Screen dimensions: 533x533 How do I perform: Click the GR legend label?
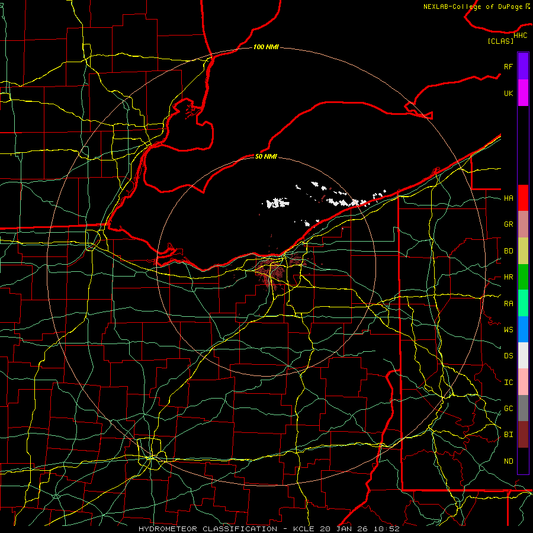[508, 224]
